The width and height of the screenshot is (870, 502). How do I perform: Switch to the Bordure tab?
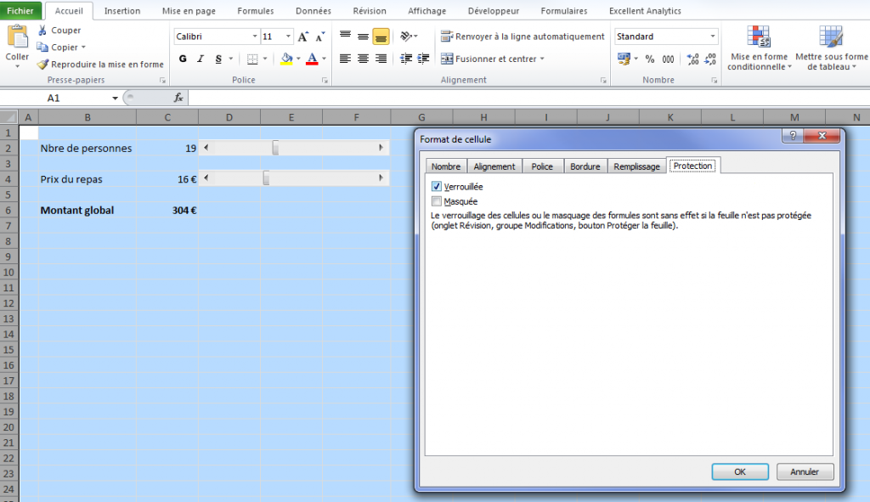coord(585,166)
